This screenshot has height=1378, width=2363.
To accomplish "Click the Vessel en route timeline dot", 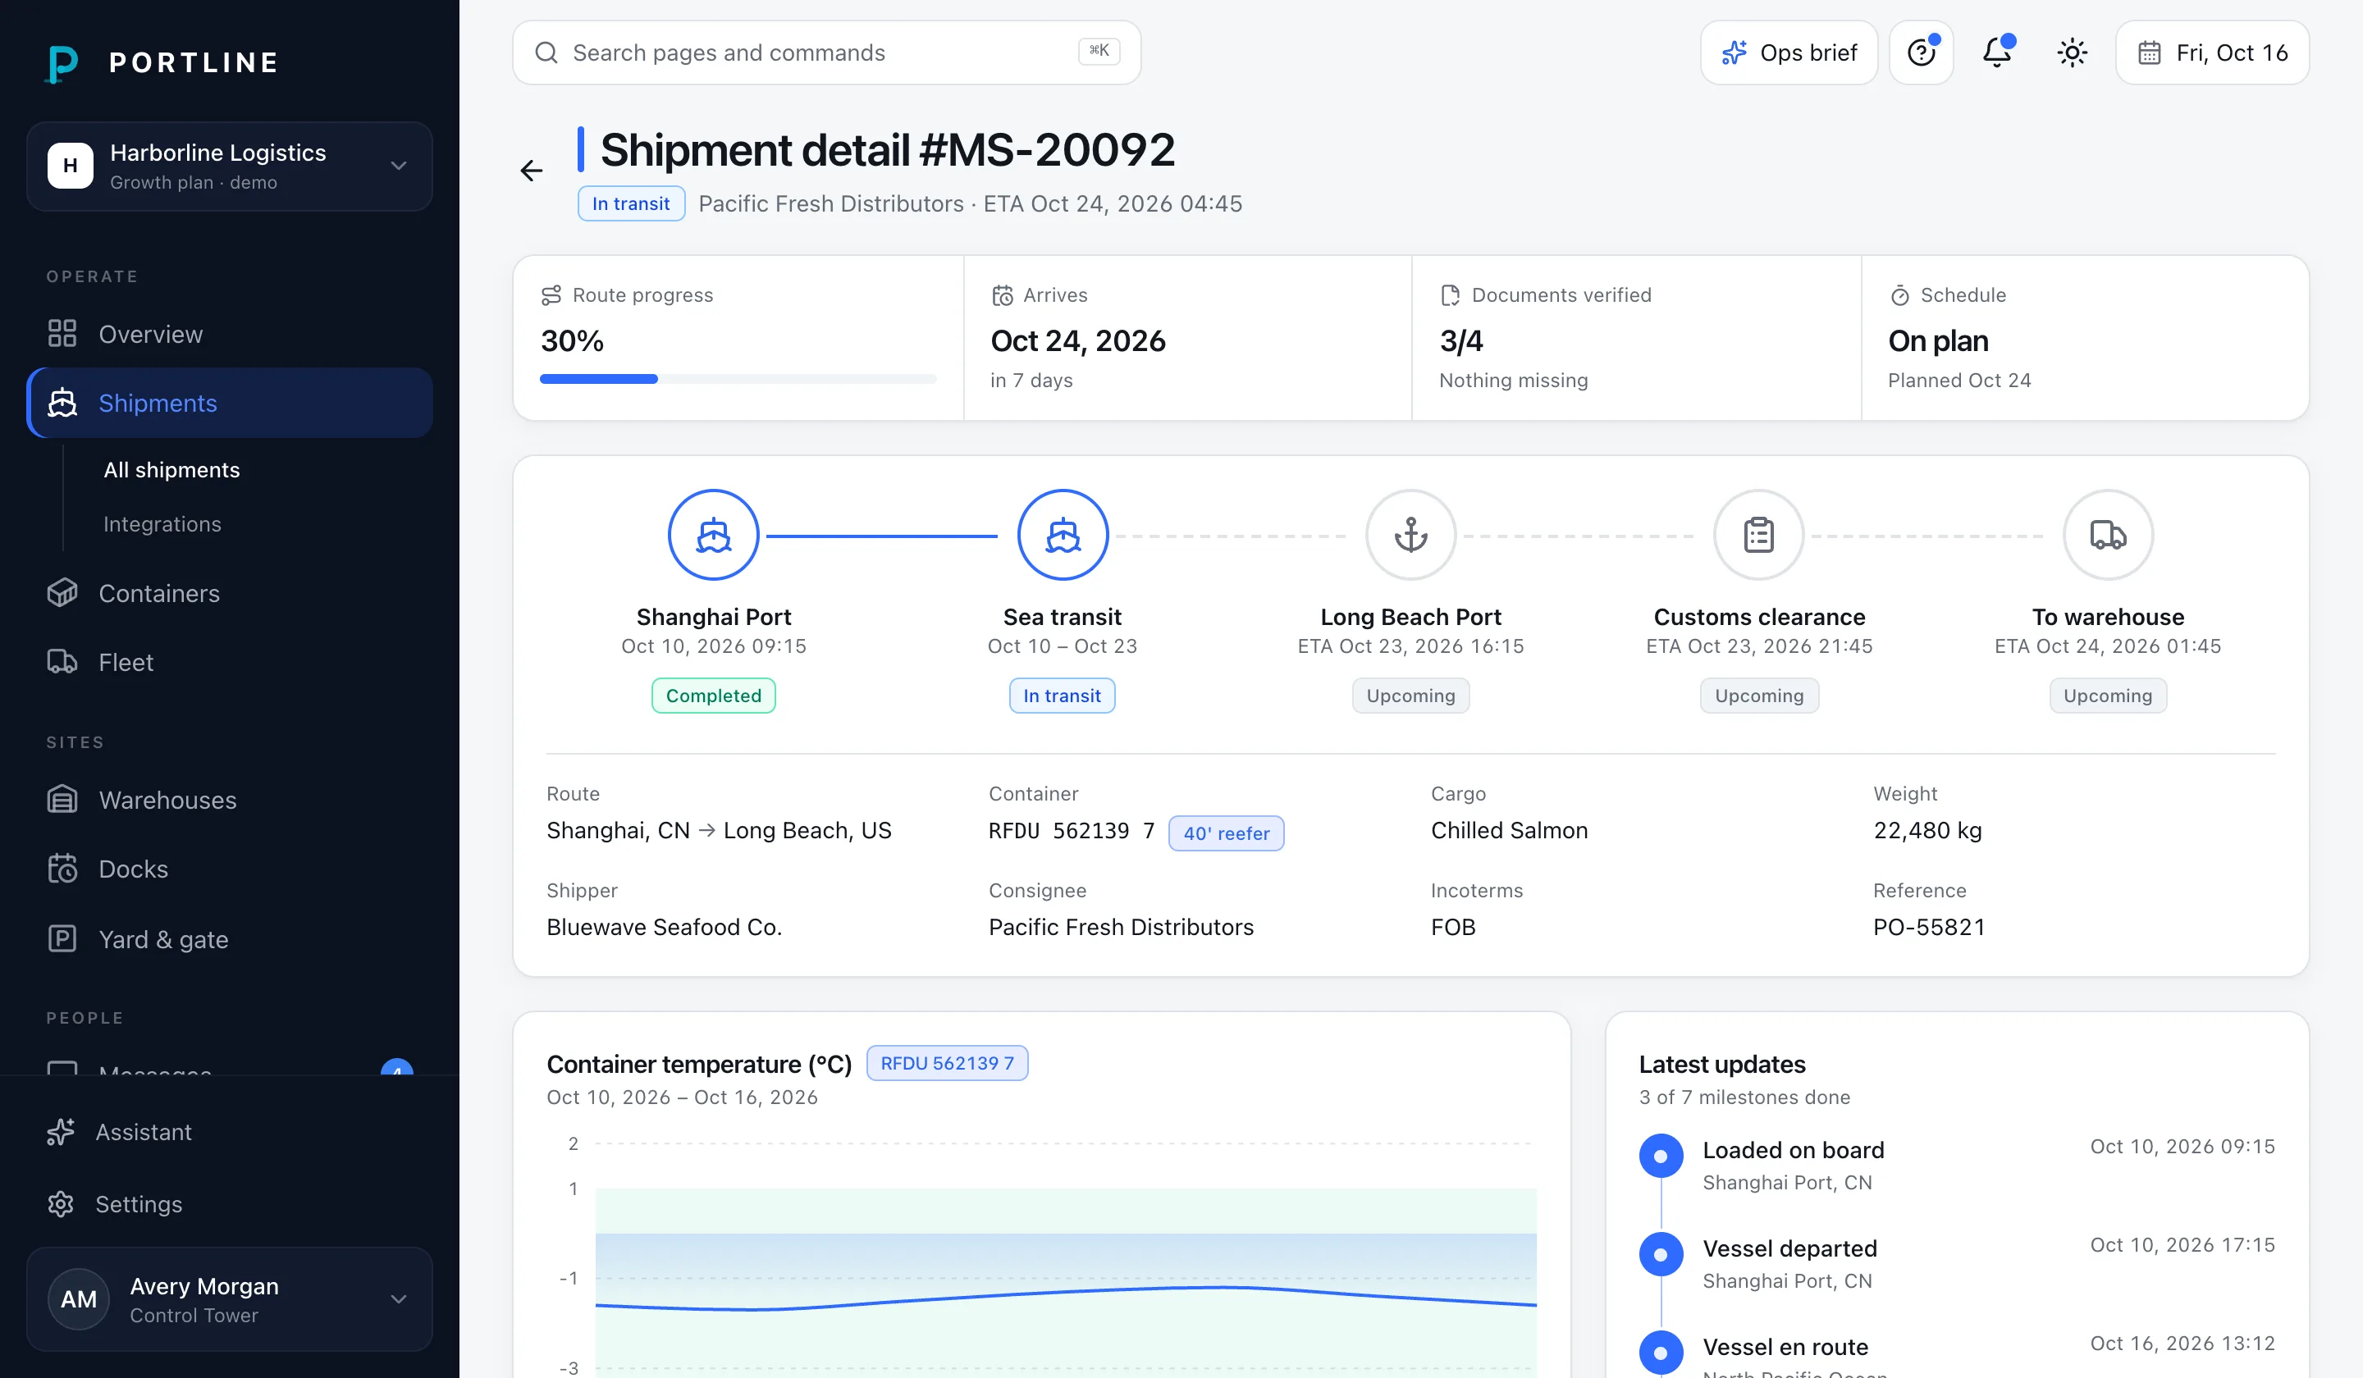I will (1661, 1353).
